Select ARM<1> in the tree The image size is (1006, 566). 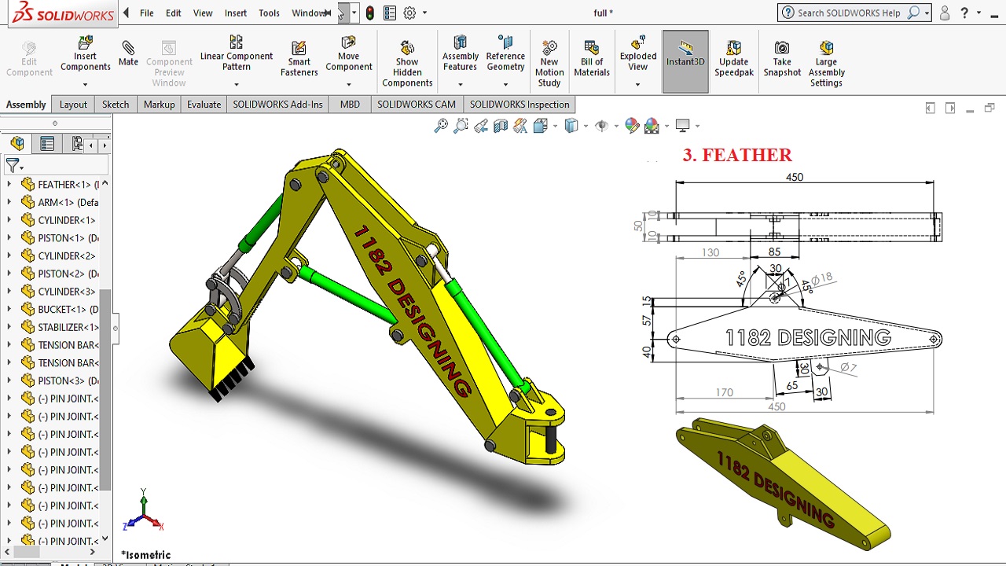[x=60, y=202]
